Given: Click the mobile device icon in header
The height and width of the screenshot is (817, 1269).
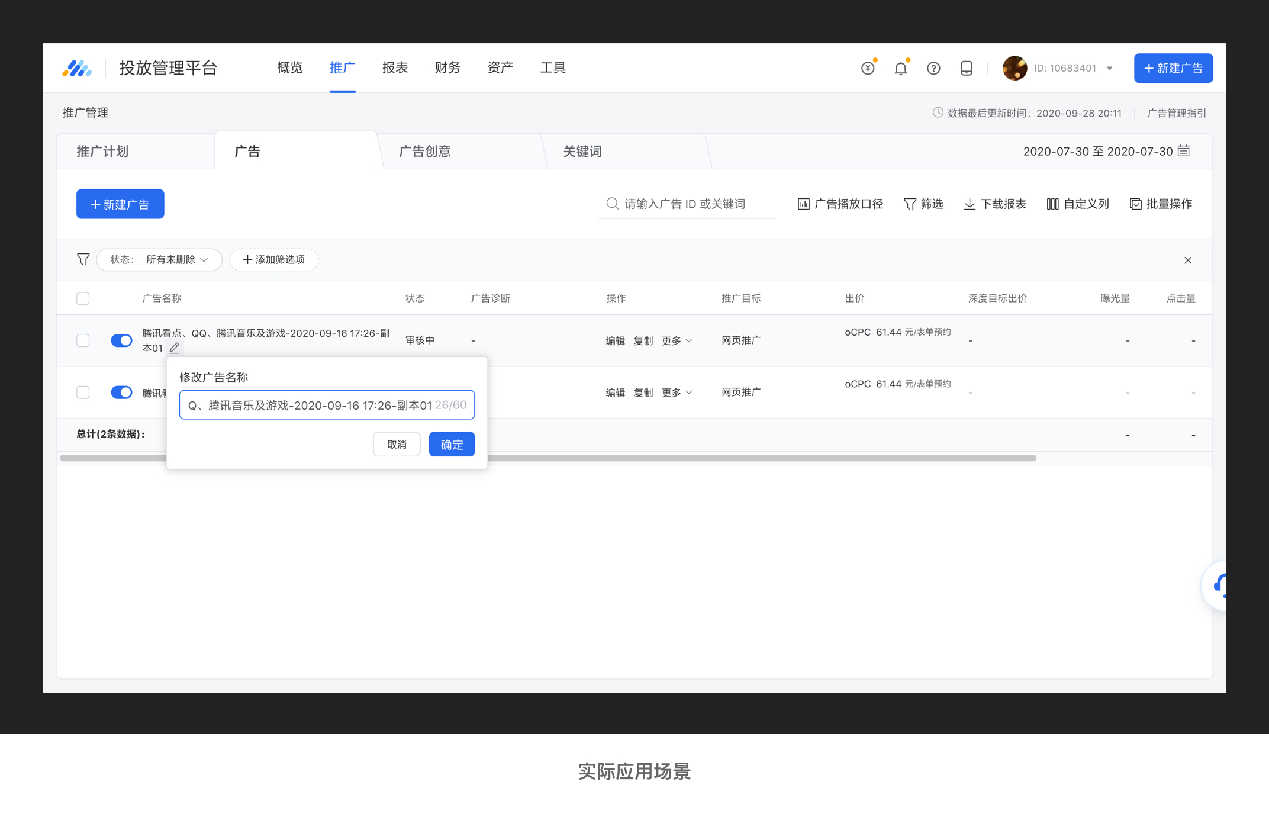Looking at the screenshot, I should (x=966, y=69).
